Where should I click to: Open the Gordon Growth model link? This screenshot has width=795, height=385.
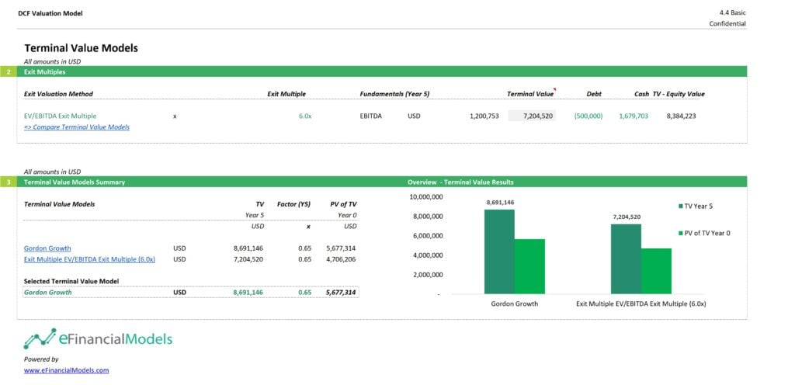[47, 248]
